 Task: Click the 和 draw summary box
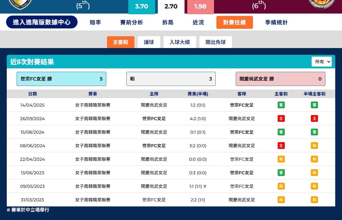pyautogui.click(x=171, y=79)
